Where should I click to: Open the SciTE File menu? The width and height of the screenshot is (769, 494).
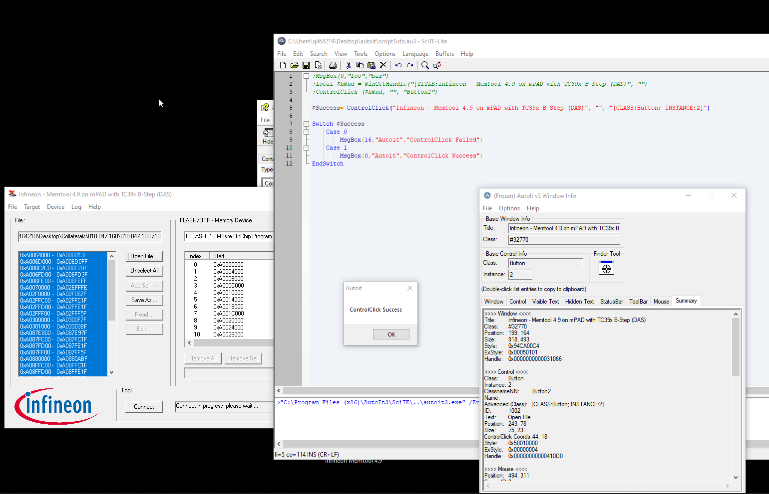pos(282,54)
